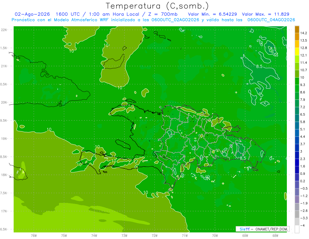Click the '19N' latitude label
Image resolution: width=309 pixels, height=239 pixels.
(x=4, y=138)
